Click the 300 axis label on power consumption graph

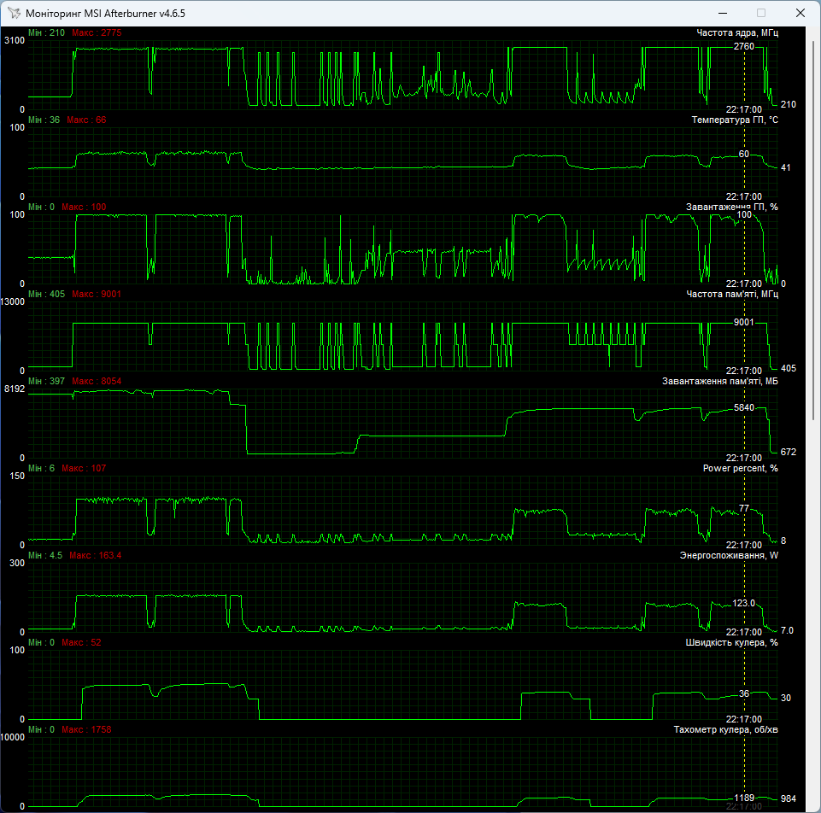[x=17, y=563]
